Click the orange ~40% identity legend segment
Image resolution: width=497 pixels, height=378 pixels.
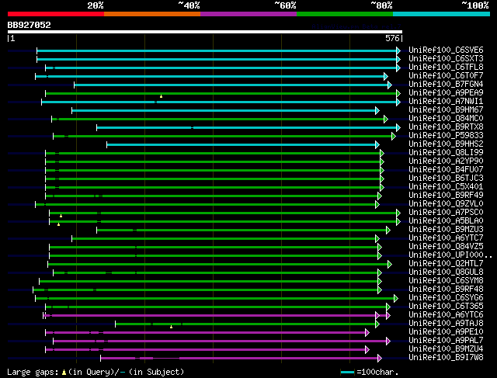click(x=152, y=14)
